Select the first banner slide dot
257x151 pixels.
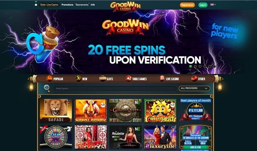pos(191,66)
